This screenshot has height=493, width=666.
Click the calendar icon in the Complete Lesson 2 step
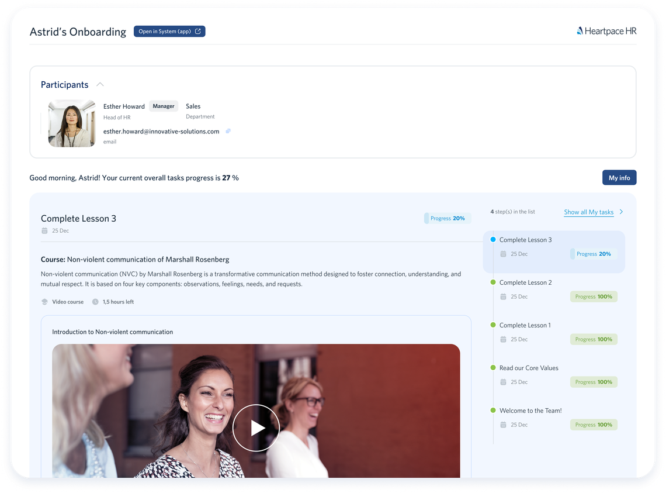click(x=504, y=297)
